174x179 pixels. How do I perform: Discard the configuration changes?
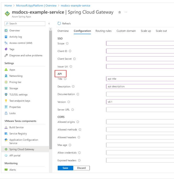[x=81, y=168]
